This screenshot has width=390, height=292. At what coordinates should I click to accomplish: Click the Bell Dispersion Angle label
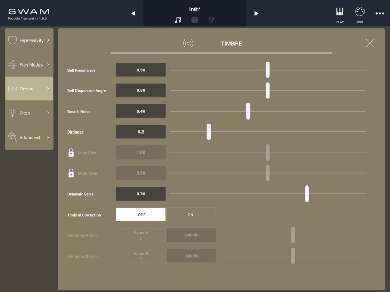click(x=86, y=91)
